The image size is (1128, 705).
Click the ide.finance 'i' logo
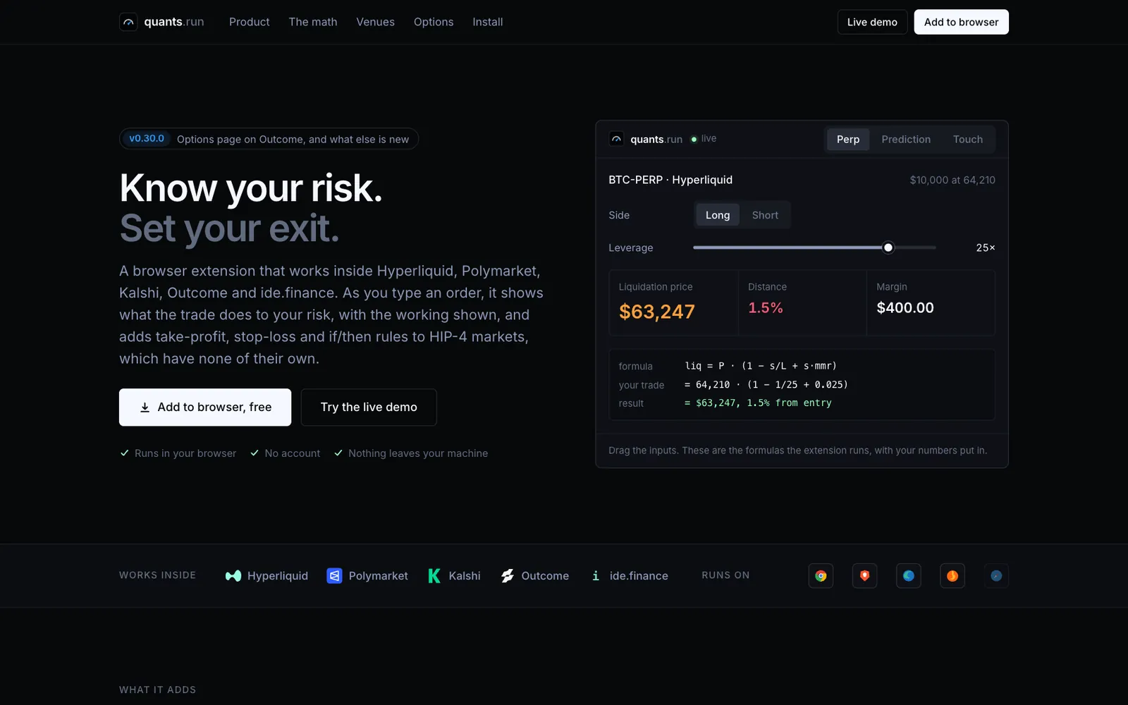click(x=596, y=576)
